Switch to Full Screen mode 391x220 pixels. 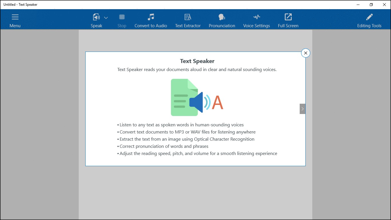pos(288,17)
